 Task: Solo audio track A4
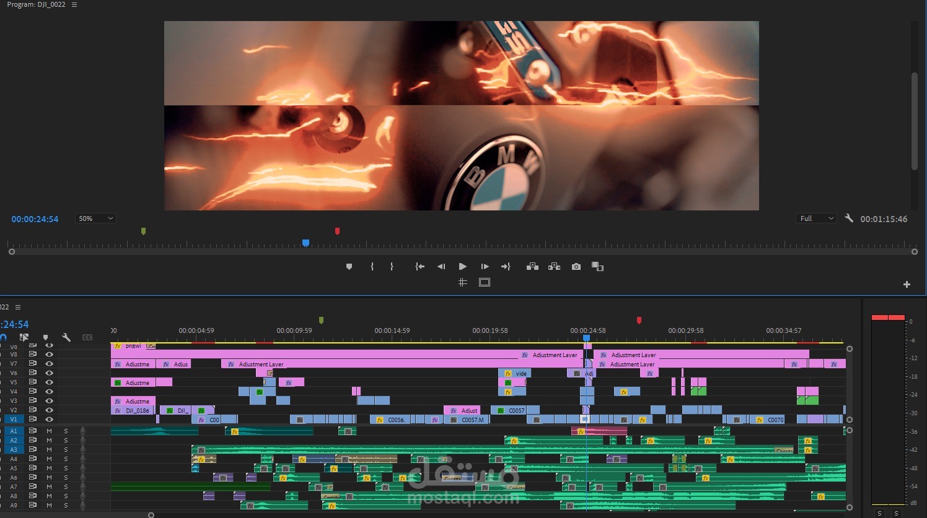click(66, 459)
